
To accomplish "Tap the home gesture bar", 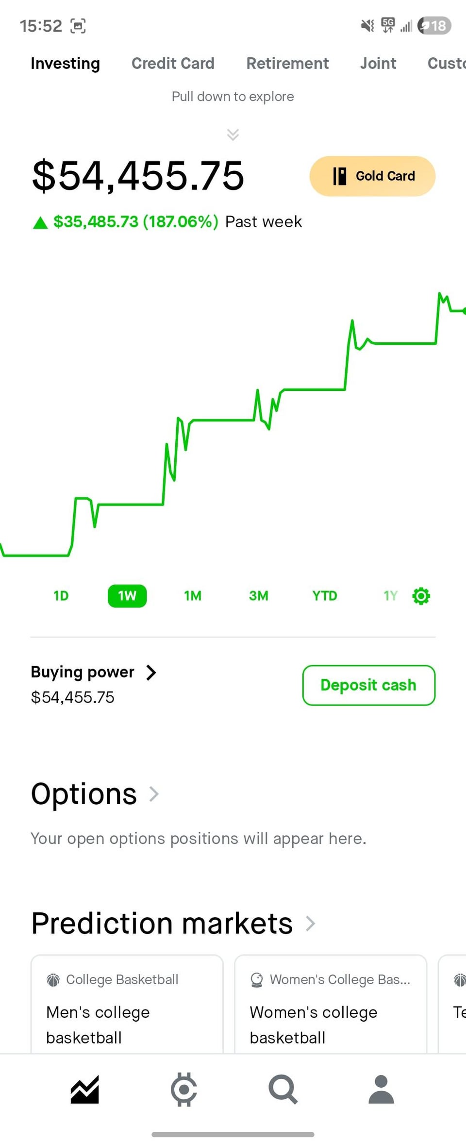I will [x=233, y=1135].
